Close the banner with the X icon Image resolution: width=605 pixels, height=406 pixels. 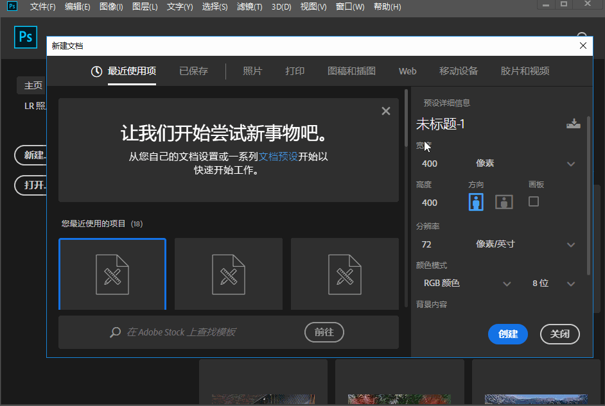click(x=385, y=111)
